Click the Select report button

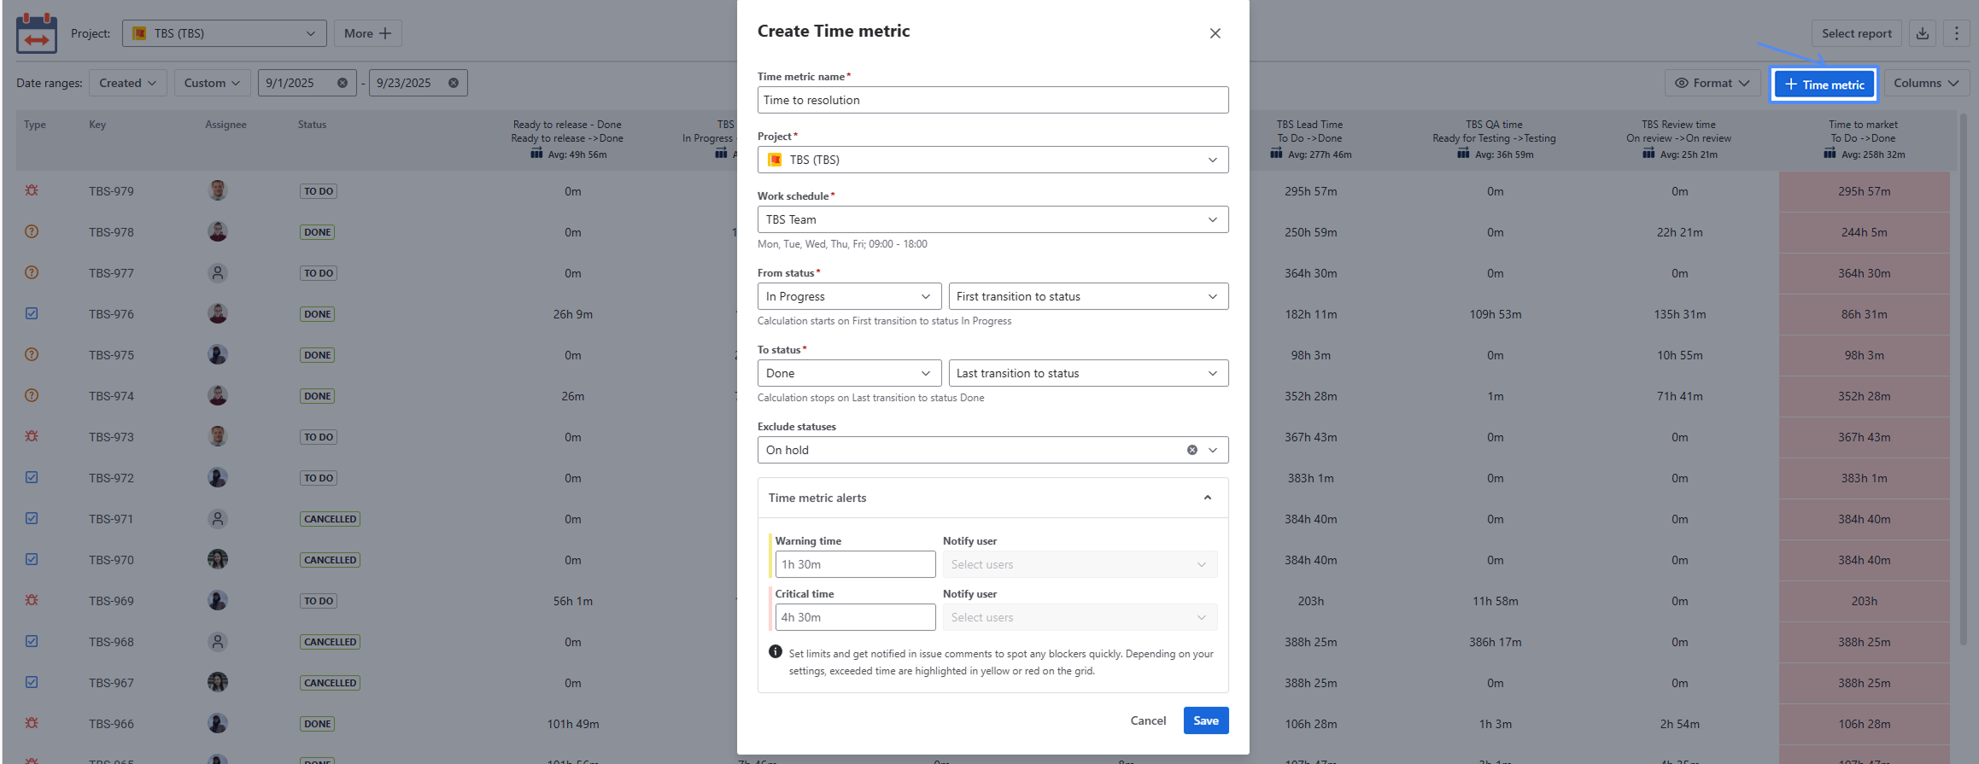tap(1855, 33)
